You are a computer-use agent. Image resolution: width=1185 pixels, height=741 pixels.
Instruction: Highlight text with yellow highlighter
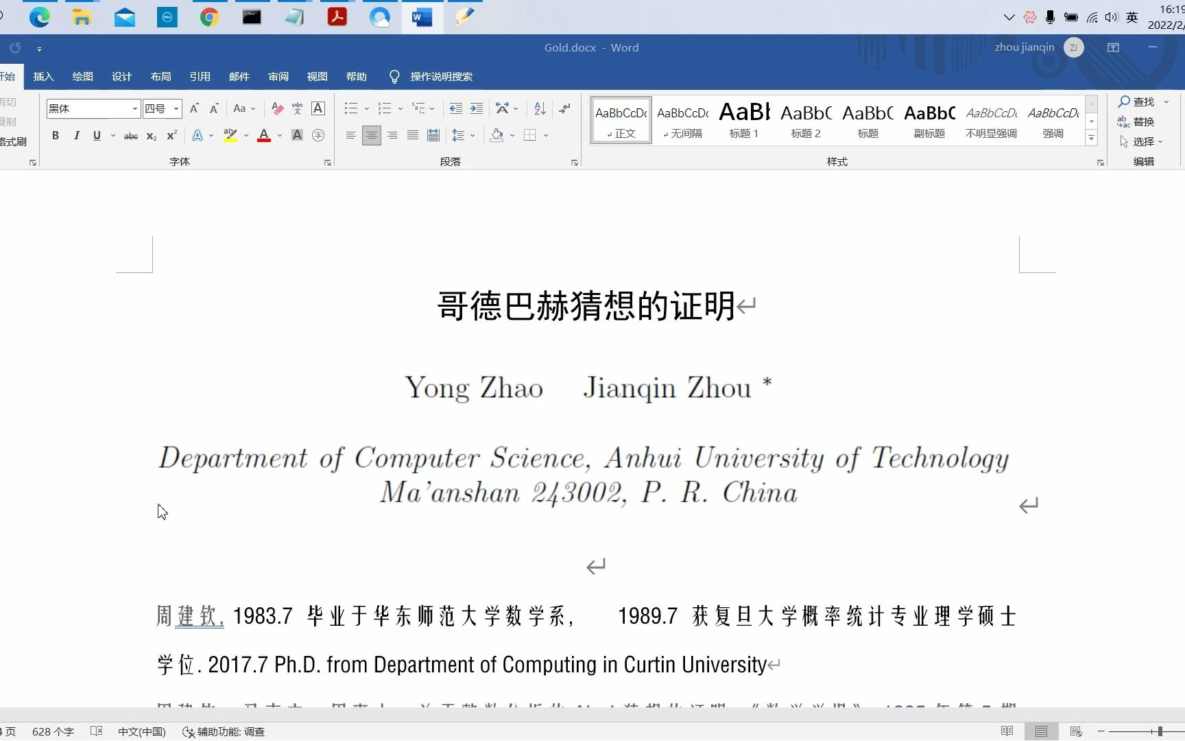[230, 136]
